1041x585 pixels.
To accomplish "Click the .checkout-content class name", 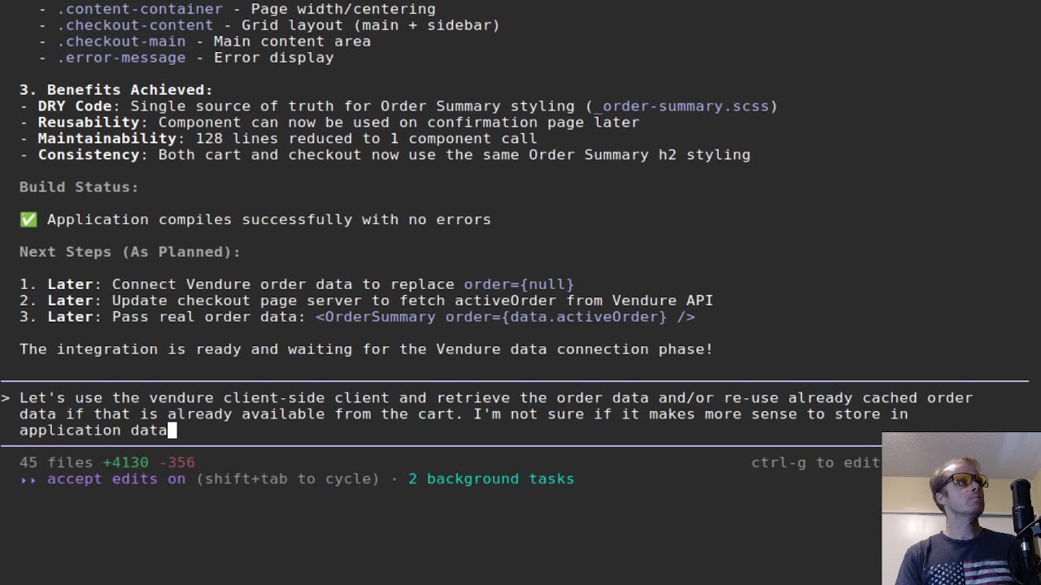I will [x=134, y=25].
